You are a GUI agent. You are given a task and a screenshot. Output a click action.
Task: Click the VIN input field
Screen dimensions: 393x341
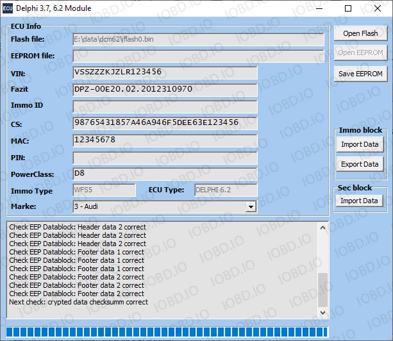pyautogui.click(x=165, y=72)
